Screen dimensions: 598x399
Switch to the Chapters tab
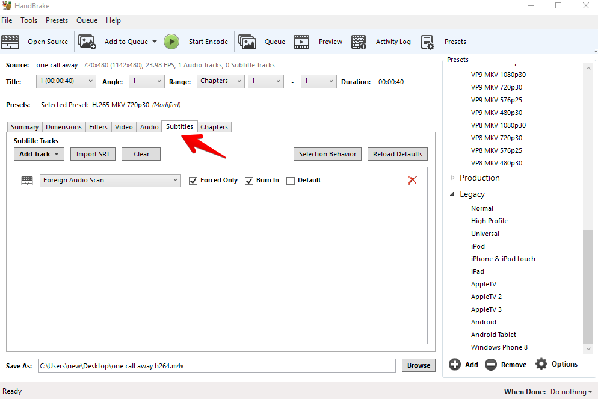point(214,127)
